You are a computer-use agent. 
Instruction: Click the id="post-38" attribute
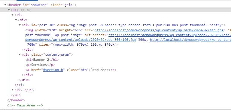pos(43,25)
